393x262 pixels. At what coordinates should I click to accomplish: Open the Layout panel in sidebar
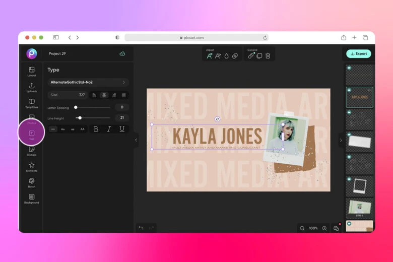(x=32, y=71)
